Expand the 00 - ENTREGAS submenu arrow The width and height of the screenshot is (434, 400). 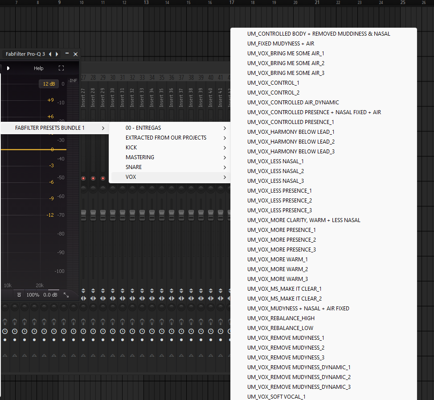225,128
